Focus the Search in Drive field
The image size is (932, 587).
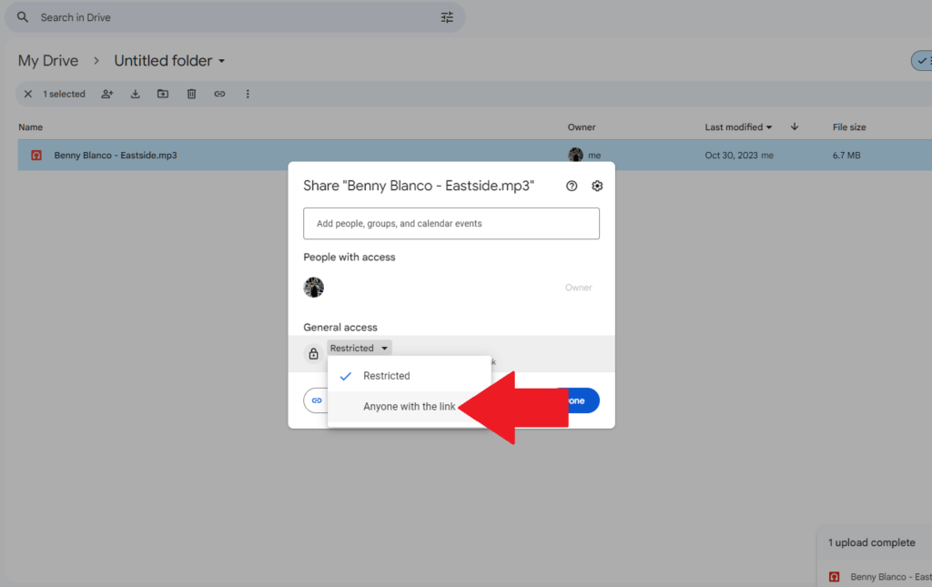[235, 17]
